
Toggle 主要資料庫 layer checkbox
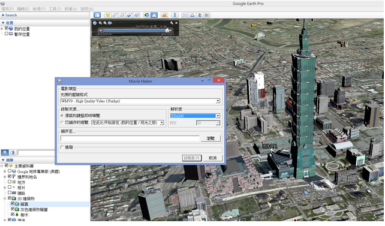[x=7, y=165]
